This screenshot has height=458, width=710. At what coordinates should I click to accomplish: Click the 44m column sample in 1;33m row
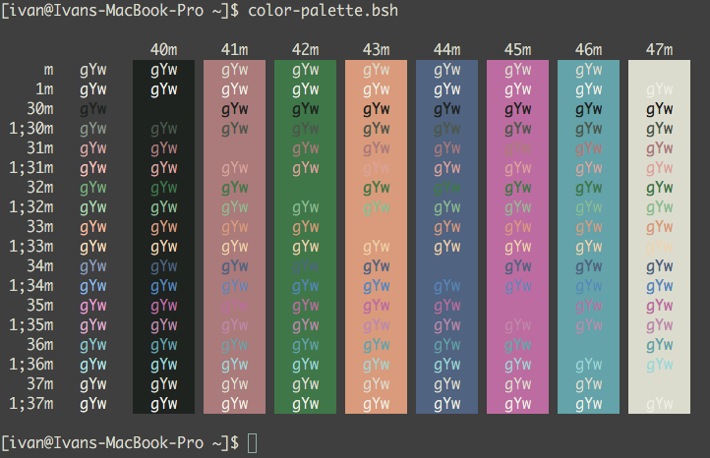(x=446, y=246)
